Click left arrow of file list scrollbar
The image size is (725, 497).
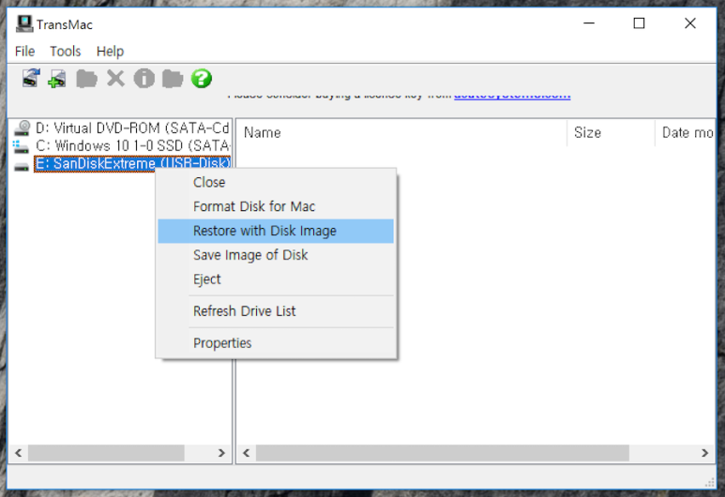point(247,453)
